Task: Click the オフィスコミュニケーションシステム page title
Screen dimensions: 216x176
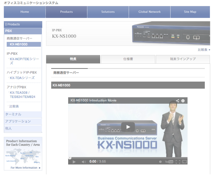Action: 31,3
